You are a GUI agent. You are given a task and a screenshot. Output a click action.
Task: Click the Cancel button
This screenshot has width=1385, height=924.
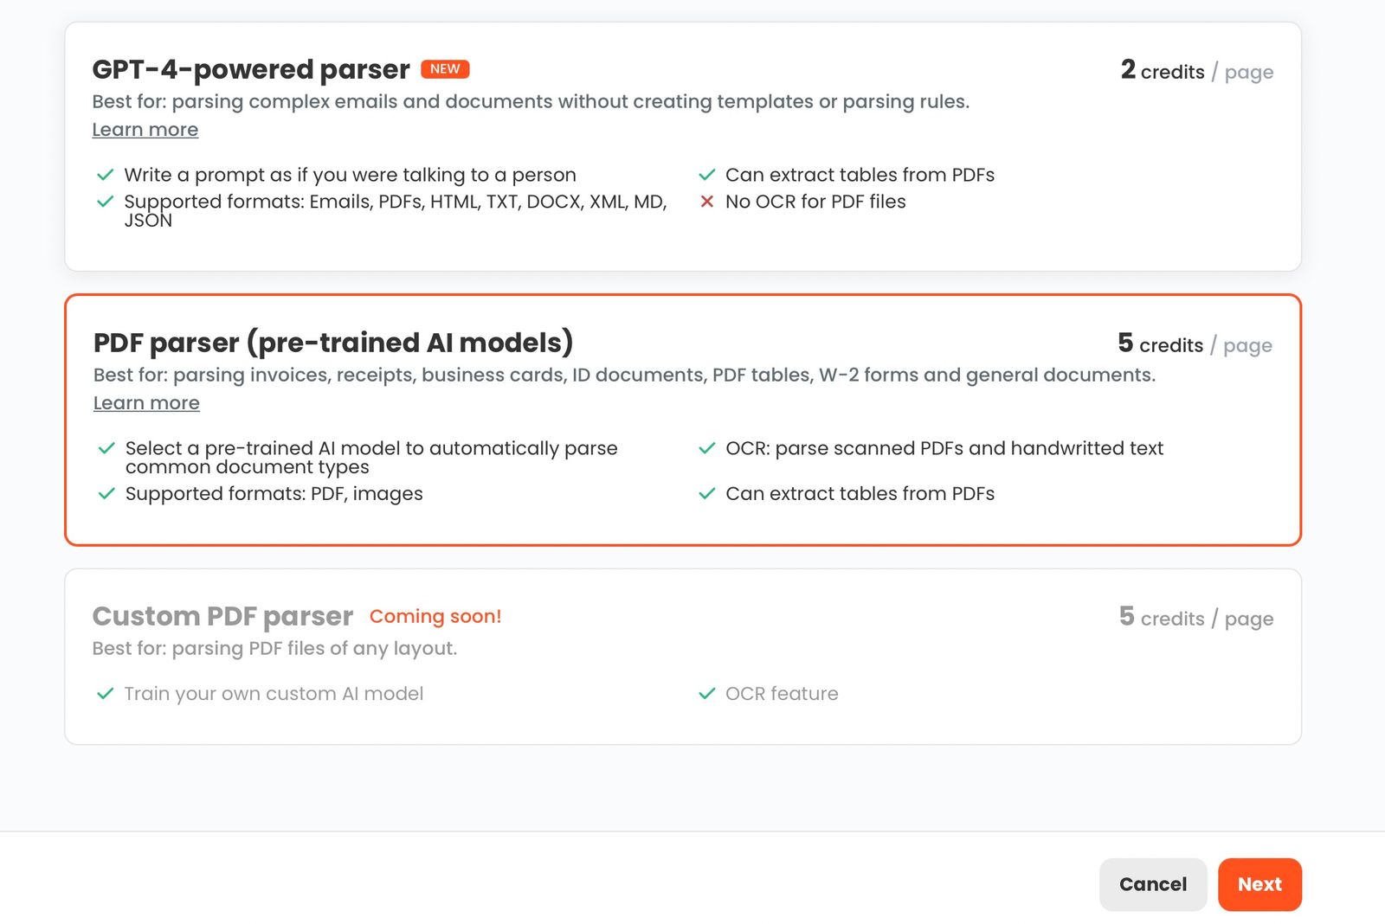point(1152,884)
